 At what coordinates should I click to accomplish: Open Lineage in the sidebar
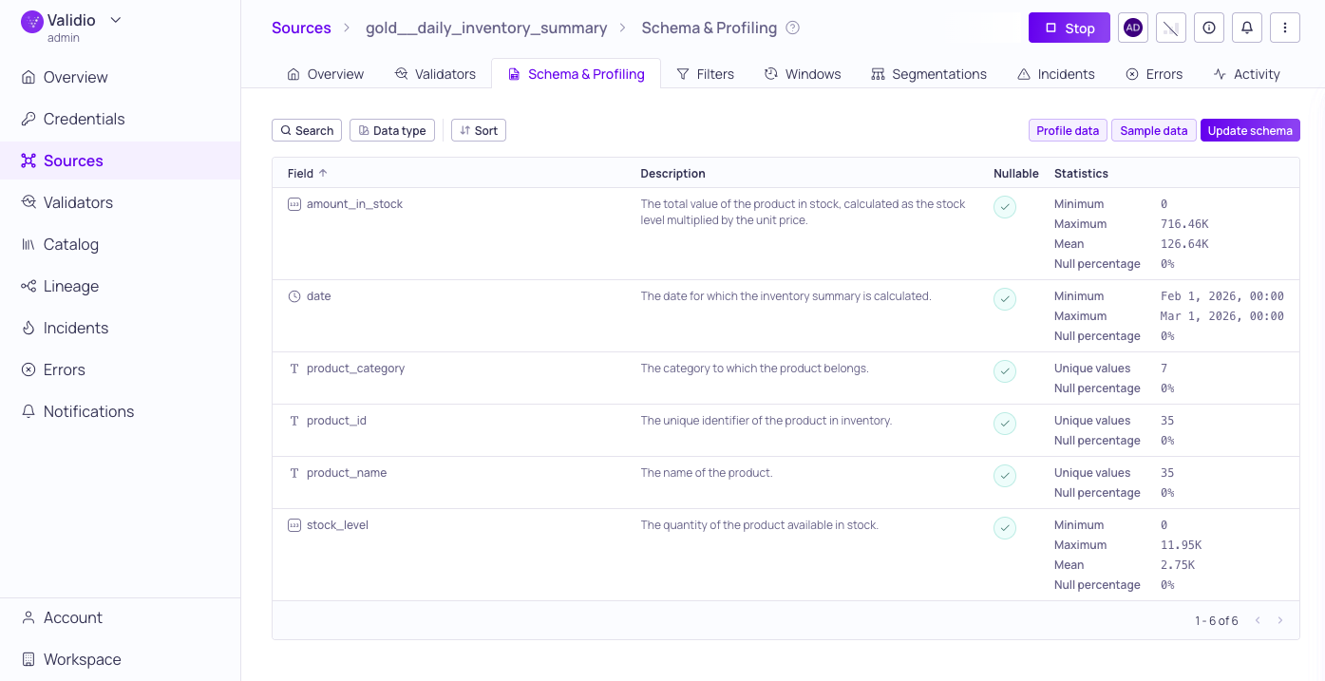click(x=120, y=286)
